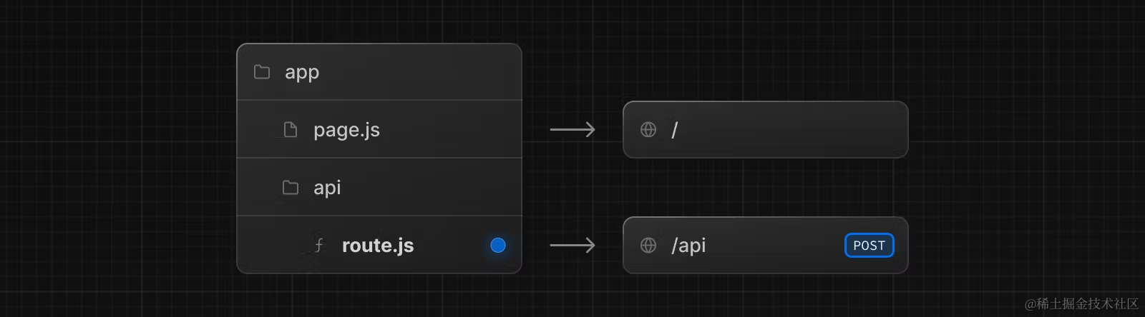
Task: Click the route.js function icon
Action: [319, 246]
